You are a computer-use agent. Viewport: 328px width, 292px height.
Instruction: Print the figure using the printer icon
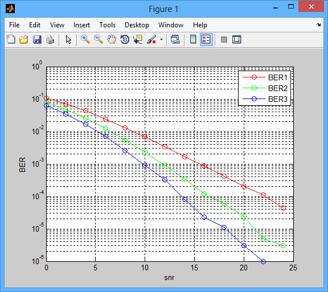(50, 39)
